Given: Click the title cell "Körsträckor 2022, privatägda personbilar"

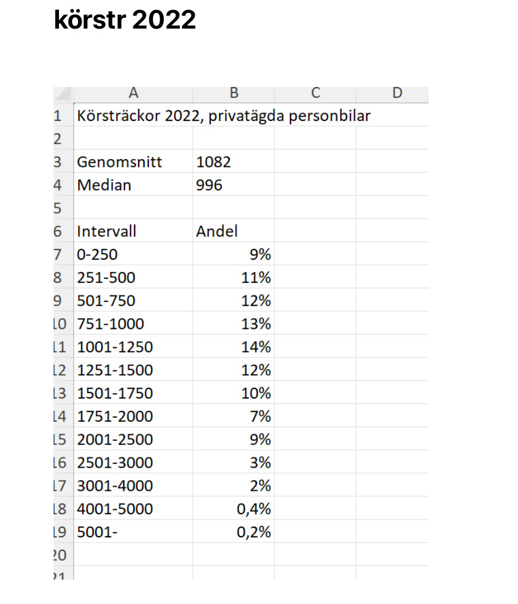Looking at the screenshot, I should [x=223, y=116].
